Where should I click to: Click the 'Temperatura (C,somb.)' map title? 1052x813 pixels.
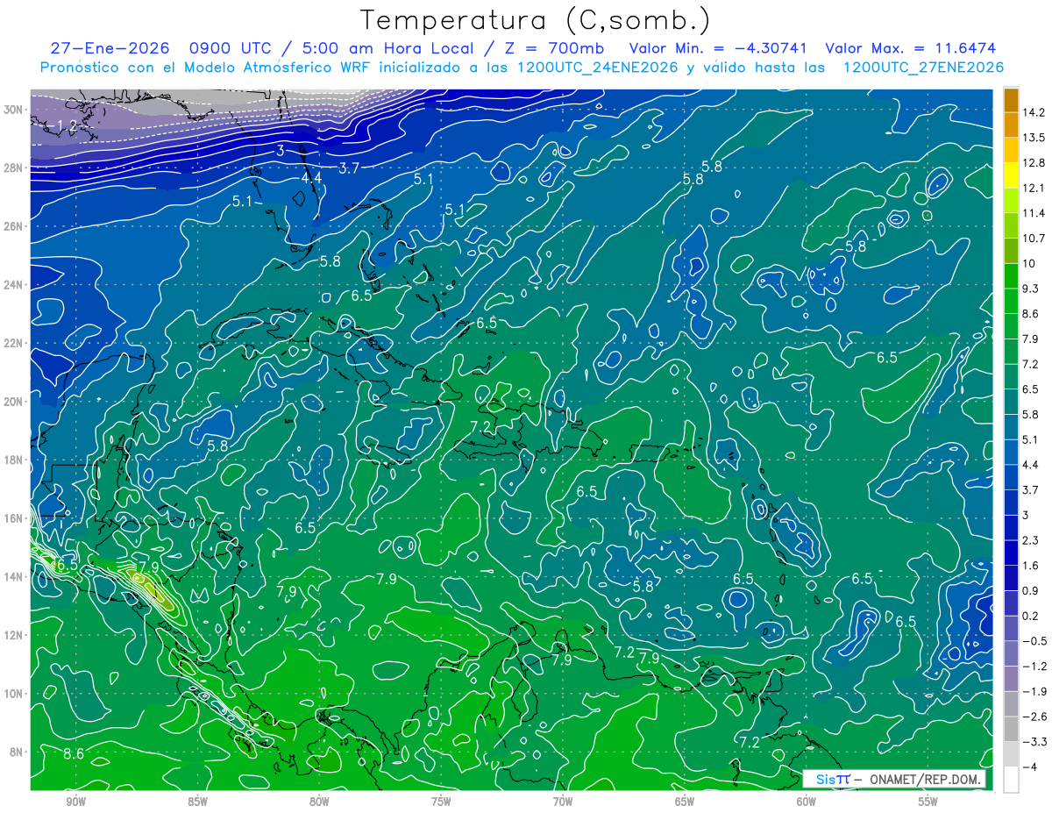pyautogui.click(x=535, y=20)
